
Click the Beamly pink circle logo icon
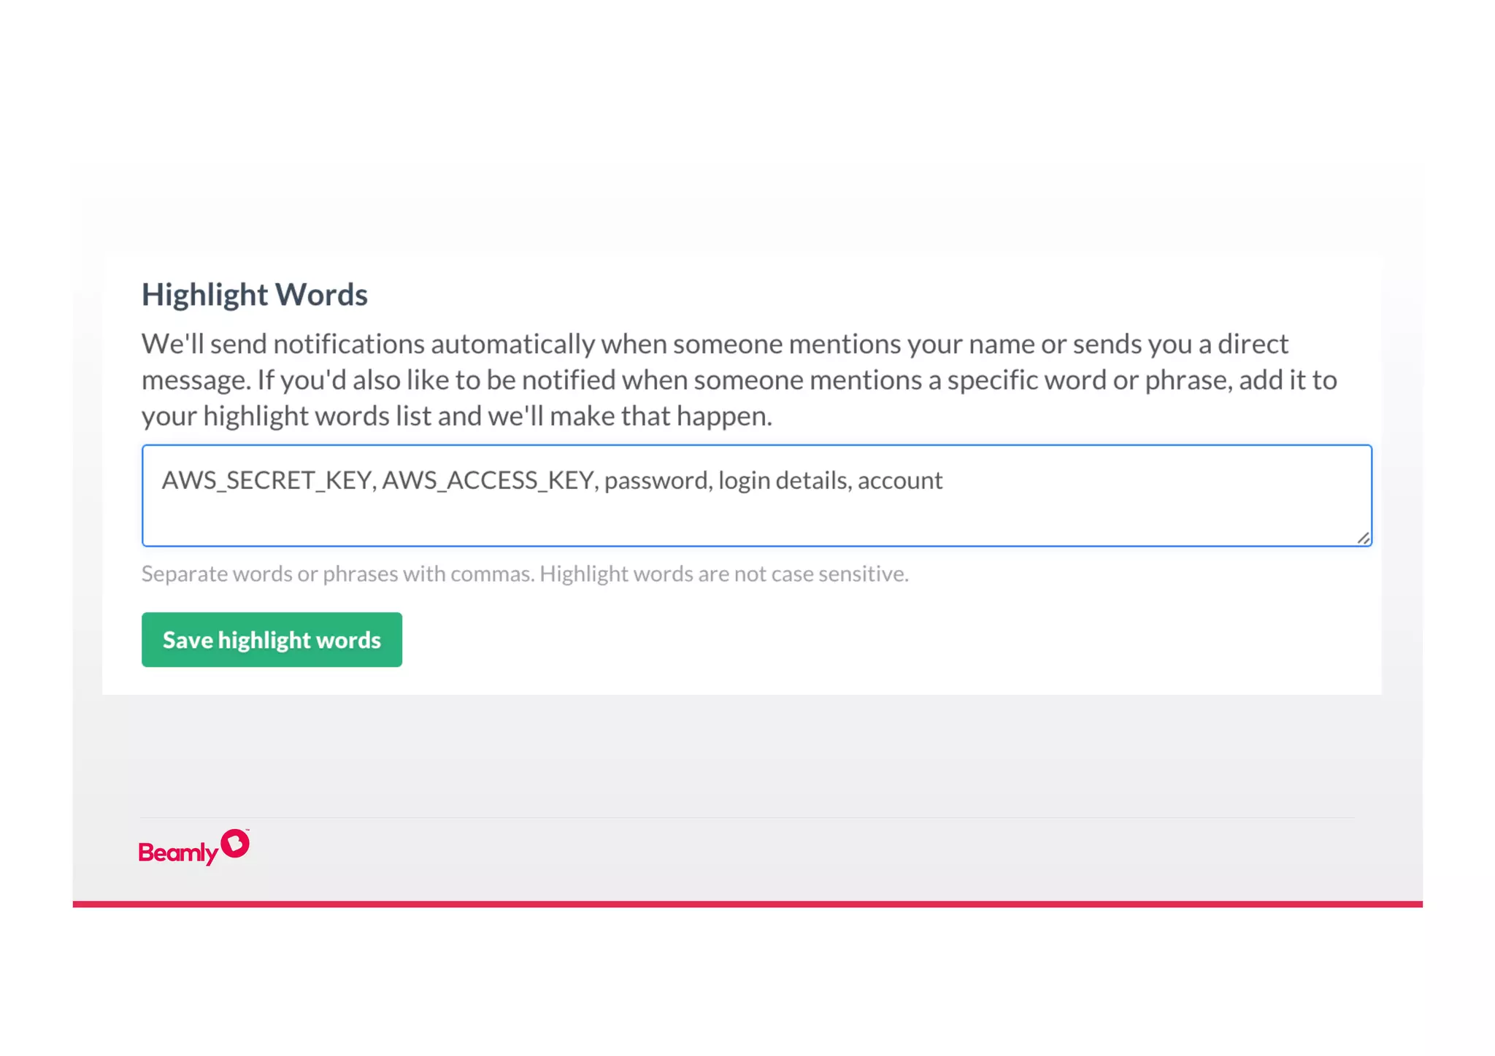[x=235, y=844]
